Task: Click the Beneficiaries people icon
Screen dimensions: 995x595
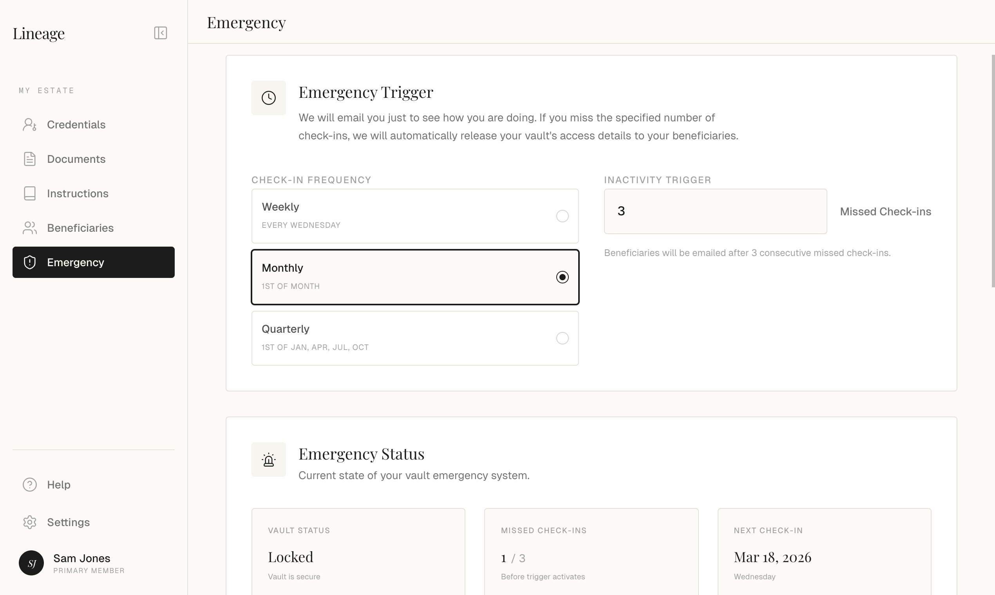Action: pos(30,228)
